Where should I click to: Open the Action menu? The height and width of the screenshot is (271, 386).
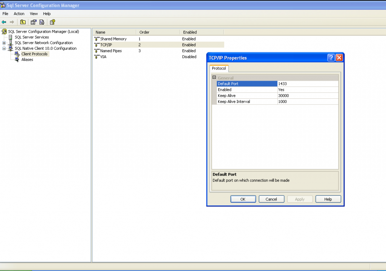pos(19,14)
